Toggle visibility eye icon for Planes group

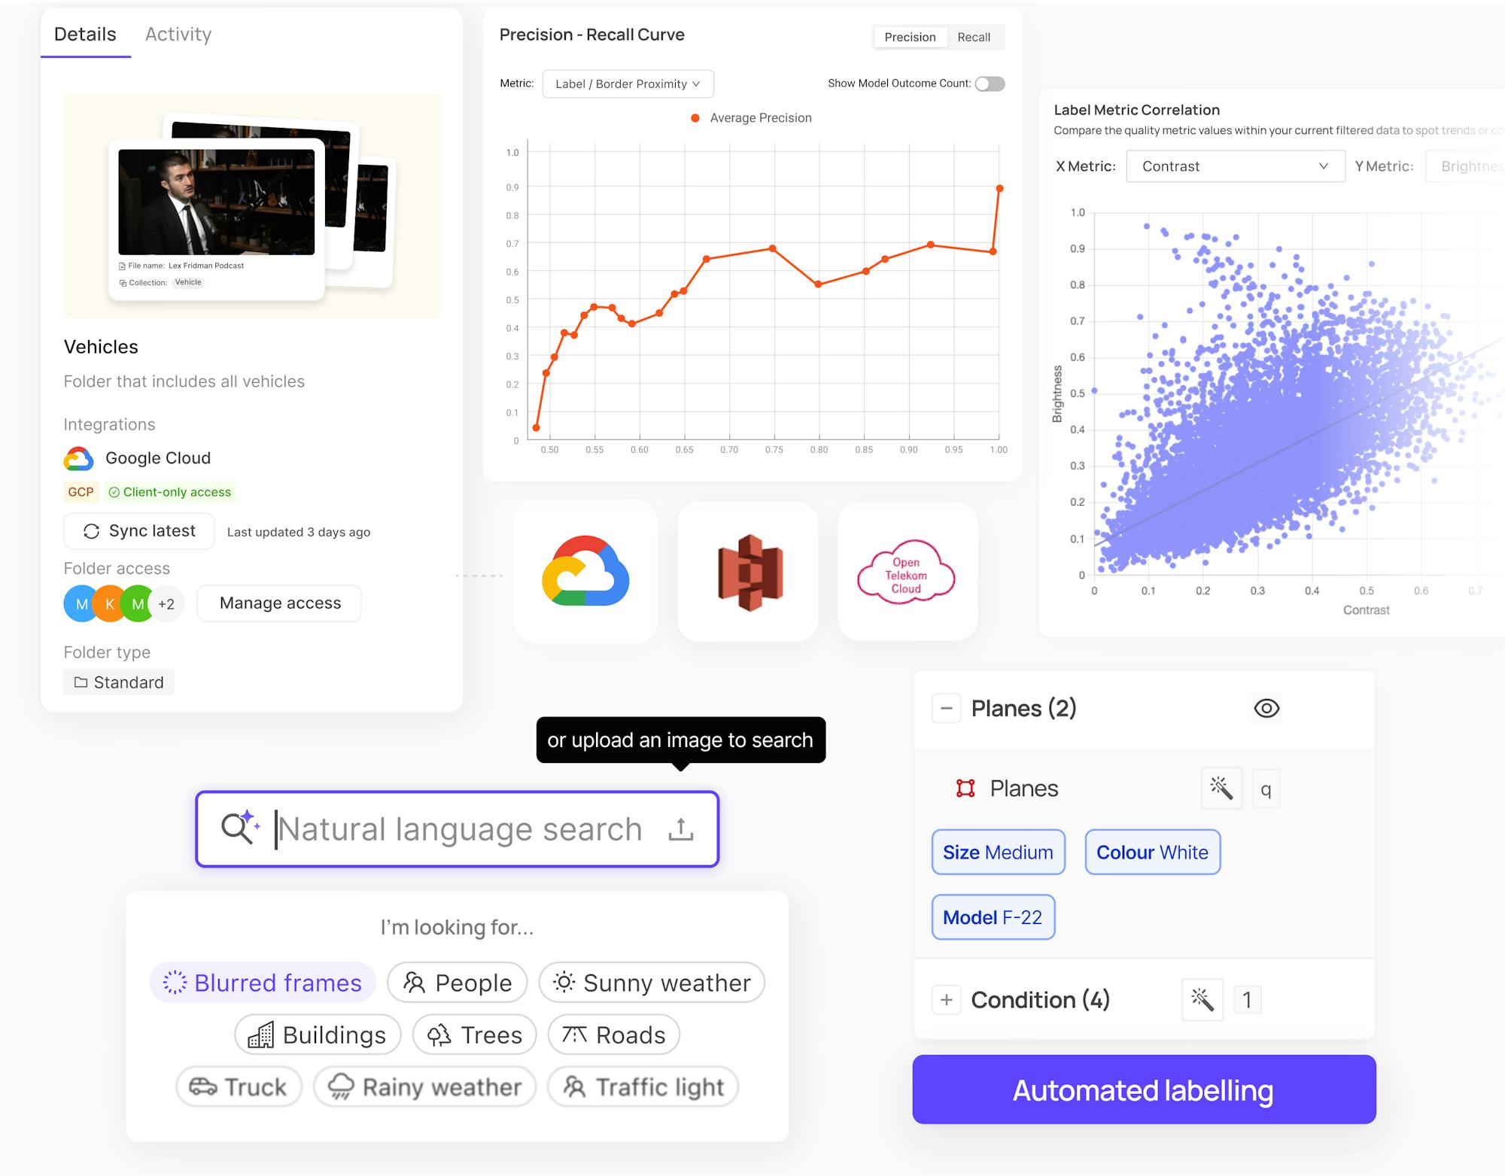coord(1266,708)
